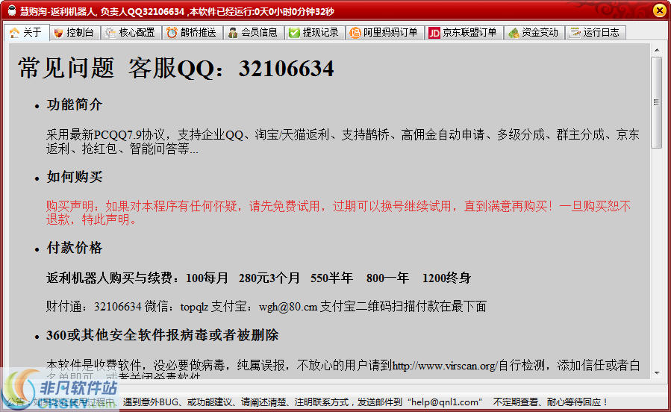
Task: Switch to the 控制台 tab
Action: coord(75,33)
